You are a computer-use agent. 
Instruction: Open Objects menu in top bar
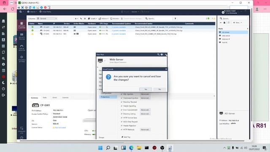point(32,12)
